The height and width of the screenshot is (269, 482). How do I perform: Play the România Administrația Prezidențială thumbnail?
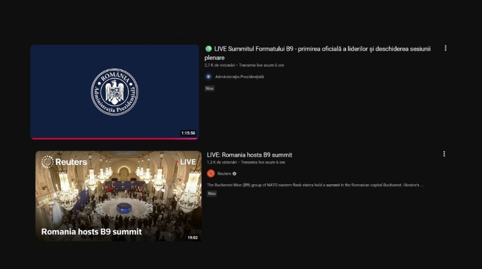[x=114, y=92]
